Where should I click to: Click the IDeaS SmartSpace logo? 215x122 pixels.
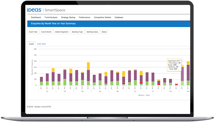point(46,10)
